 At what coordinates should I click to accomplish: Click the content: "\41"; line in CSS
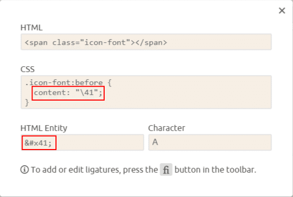(68, 93)
